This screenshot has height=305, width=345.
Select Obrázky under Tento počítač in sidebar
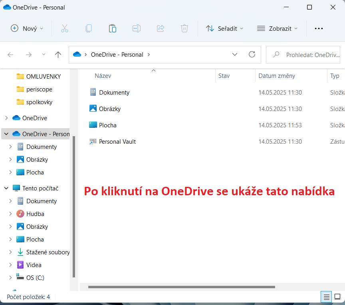point(32,226)
